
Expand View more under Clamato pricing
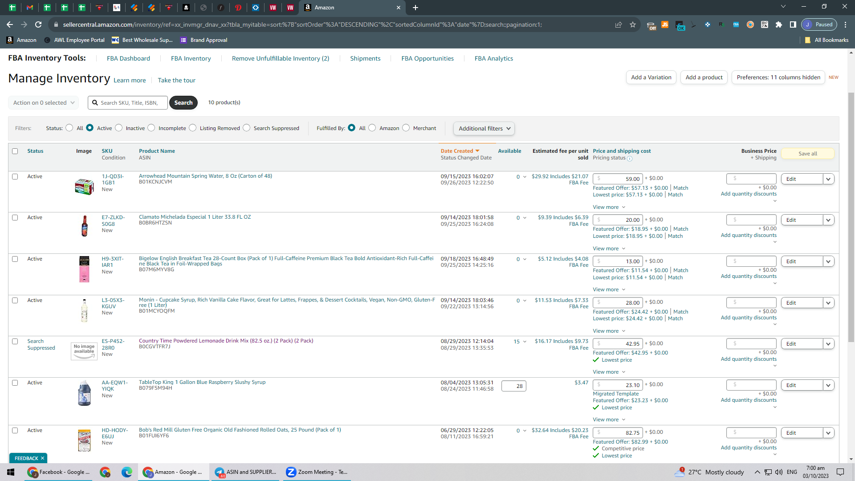(609, 249)
